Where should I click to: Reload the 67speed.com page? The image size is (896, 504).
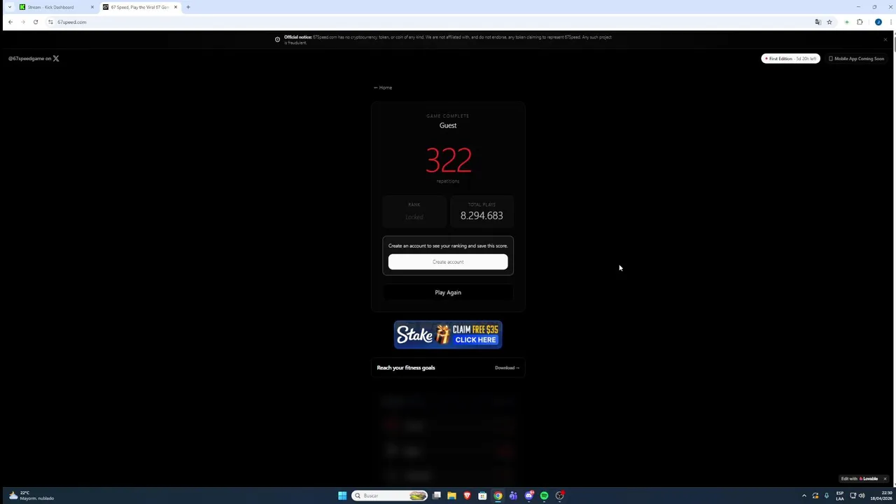36,22
